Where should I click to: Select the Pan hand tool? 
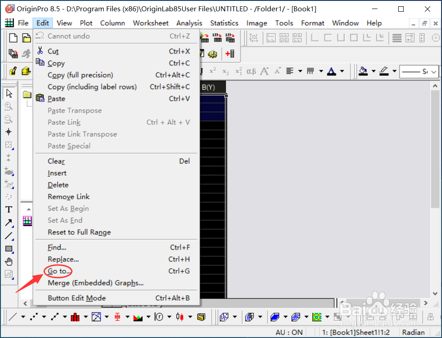[9, 262]
